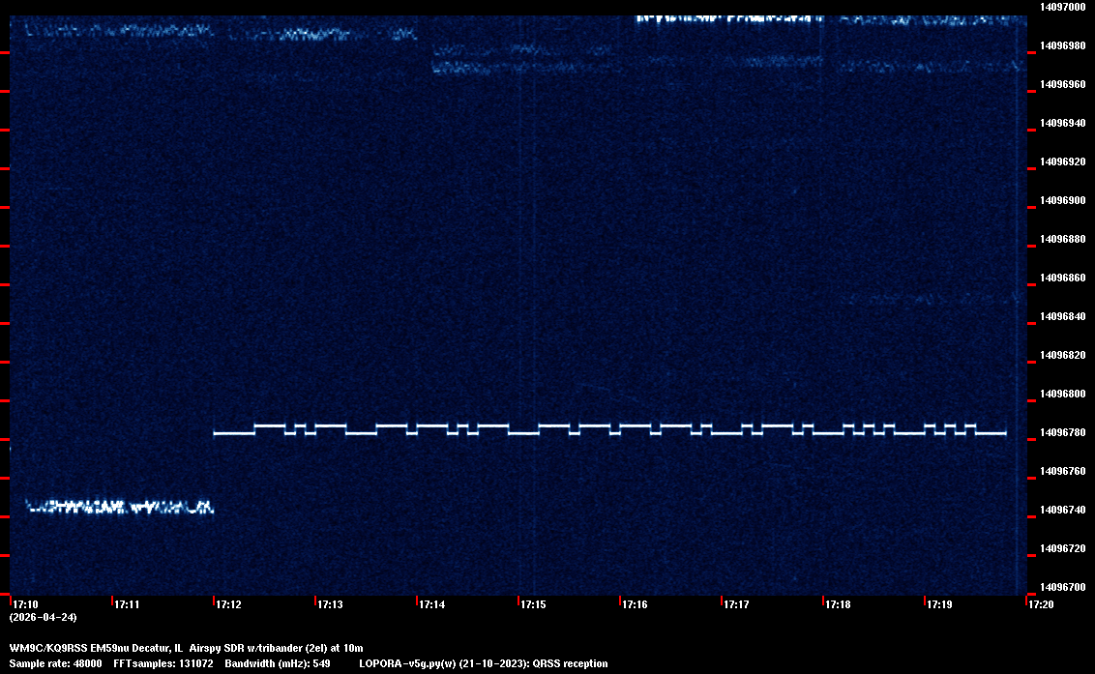Click the 14096900 frequency label
The width and height of the screenshot is (1095, 674).
click(1061, 200)
